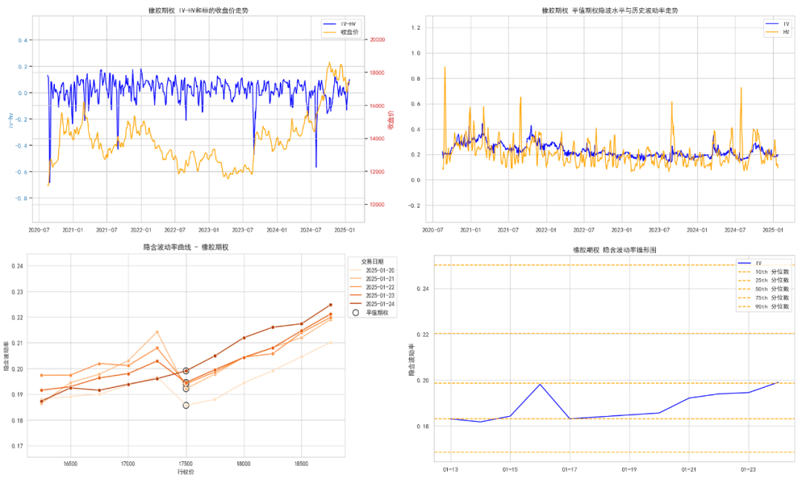Click the 14000 tick on the price axis
The width and height of the screenshot is (802, 479).
[377, 139]
